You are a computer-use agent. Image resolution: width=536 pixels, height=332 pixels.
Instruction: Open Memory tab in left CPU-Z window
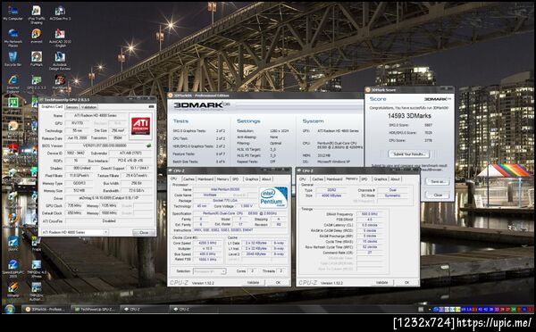point(222,179)
